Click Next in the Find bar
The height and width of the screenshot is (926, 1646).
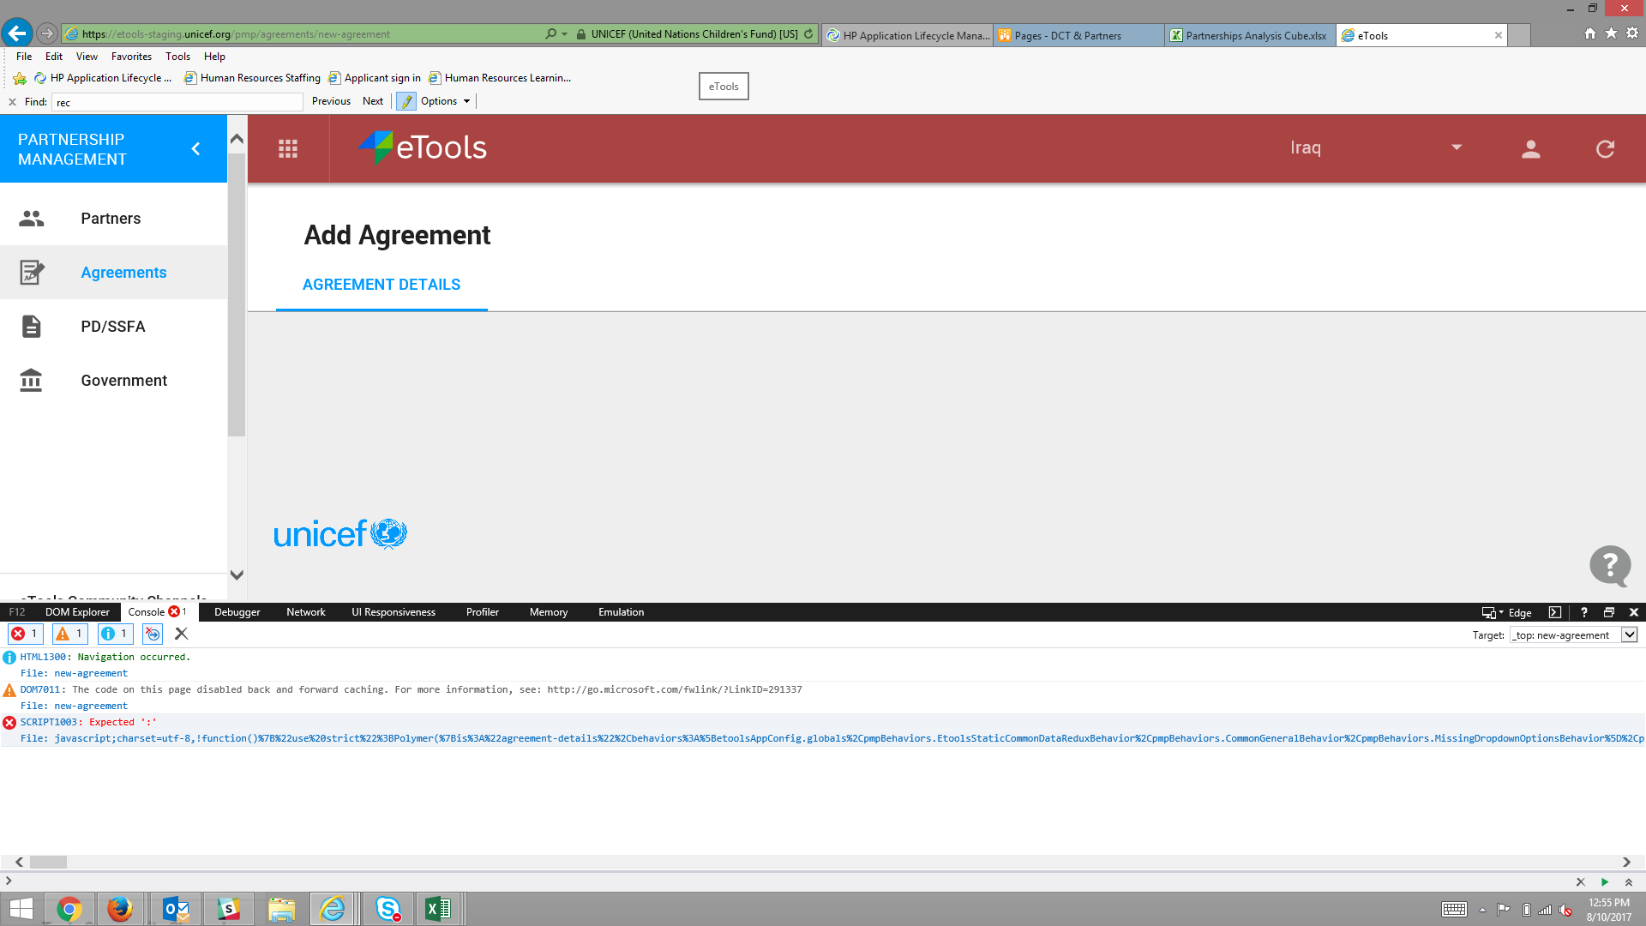tap(373, 100)
